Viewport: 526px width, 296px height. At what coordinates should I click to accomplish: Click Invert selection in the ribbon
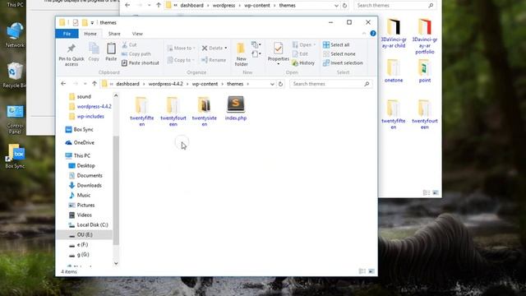pyautogui.click(x=343, y=62)
